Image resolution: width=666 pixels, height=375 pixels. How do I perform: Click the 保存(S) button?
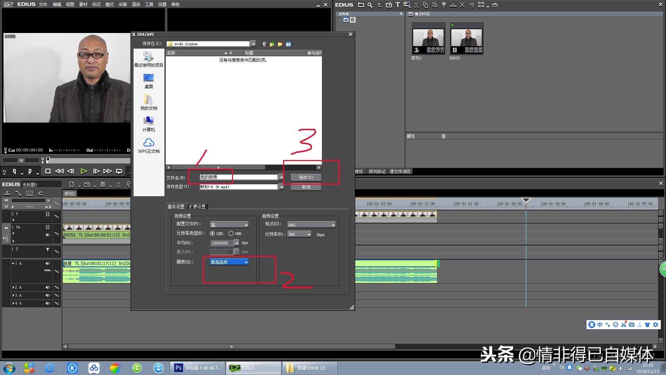pyautogui.click(x=306, y=177)
